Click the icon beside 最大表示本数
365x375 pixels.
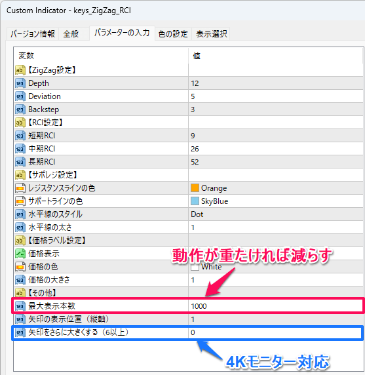[20, 306]
